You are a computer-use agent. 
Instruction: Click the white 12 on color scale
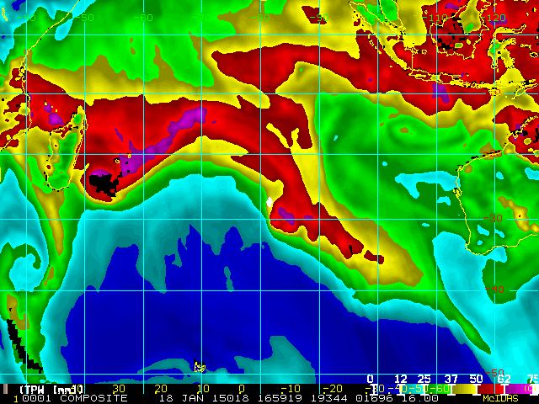click(x=401, y=379)
